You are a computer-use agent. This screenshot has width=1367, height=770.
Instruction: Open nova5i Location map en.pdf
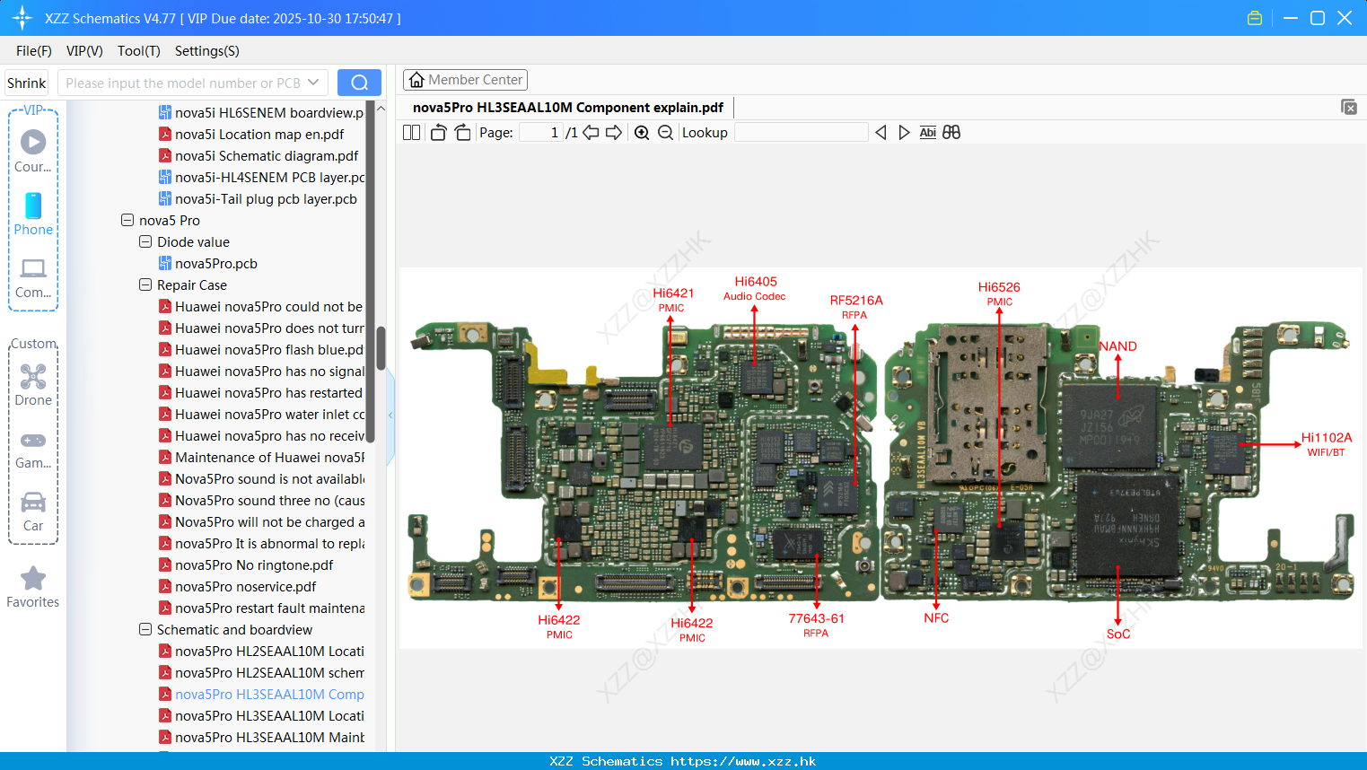pos(250,134)
